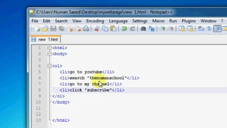Open the Settings menu
The image size is (227, 128).
pos(140,21)
